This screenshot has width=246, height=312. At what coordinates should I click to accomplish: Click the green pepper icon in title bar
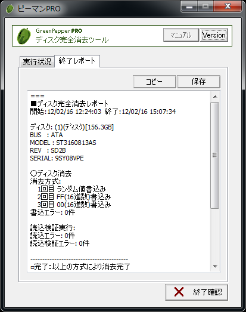[x=10, y=9]
